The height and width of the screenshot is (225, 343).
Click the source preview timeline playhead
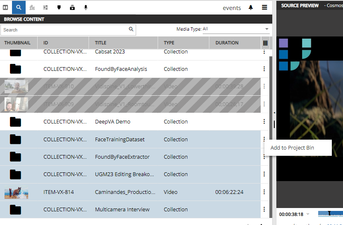pos(329,214)
